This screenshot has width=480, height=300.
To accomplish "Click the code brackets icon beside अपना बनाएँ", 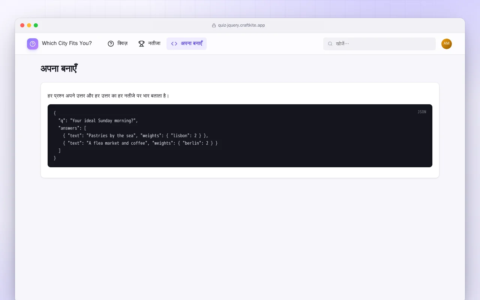I will pyautogui.click(x=174, y=44).
